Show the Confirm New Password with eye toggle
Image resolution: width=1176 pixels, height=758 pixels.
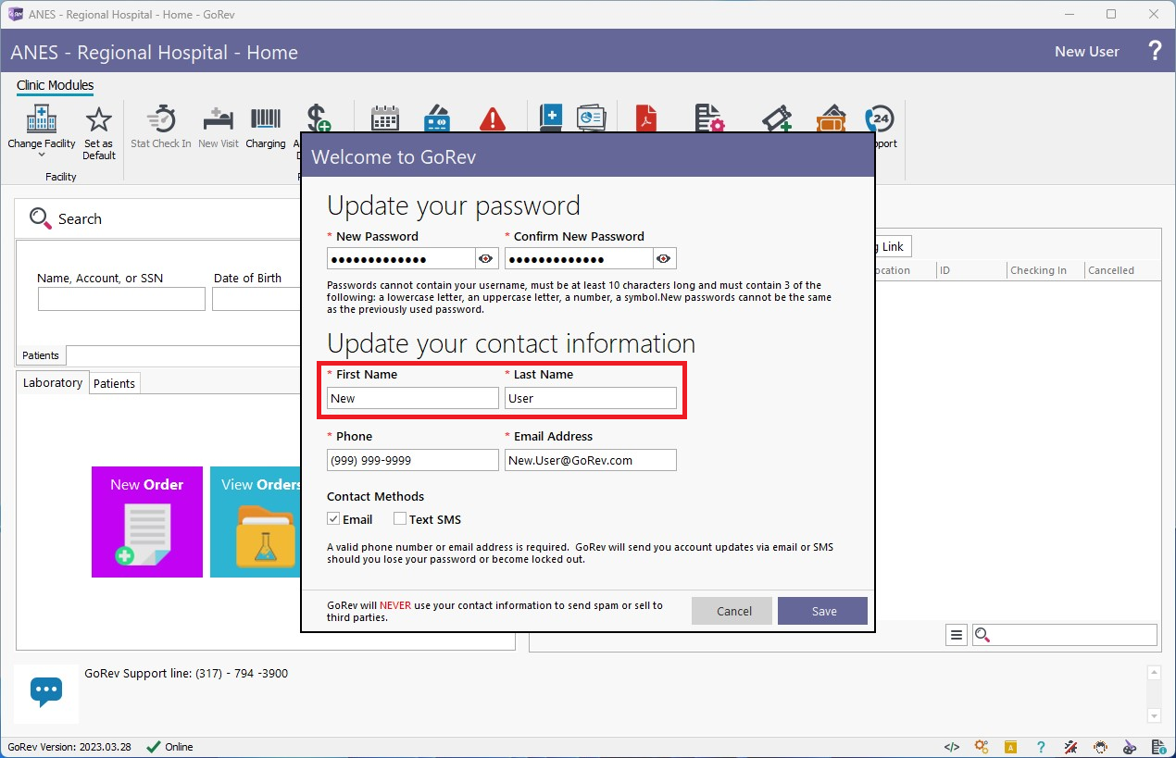664,258
